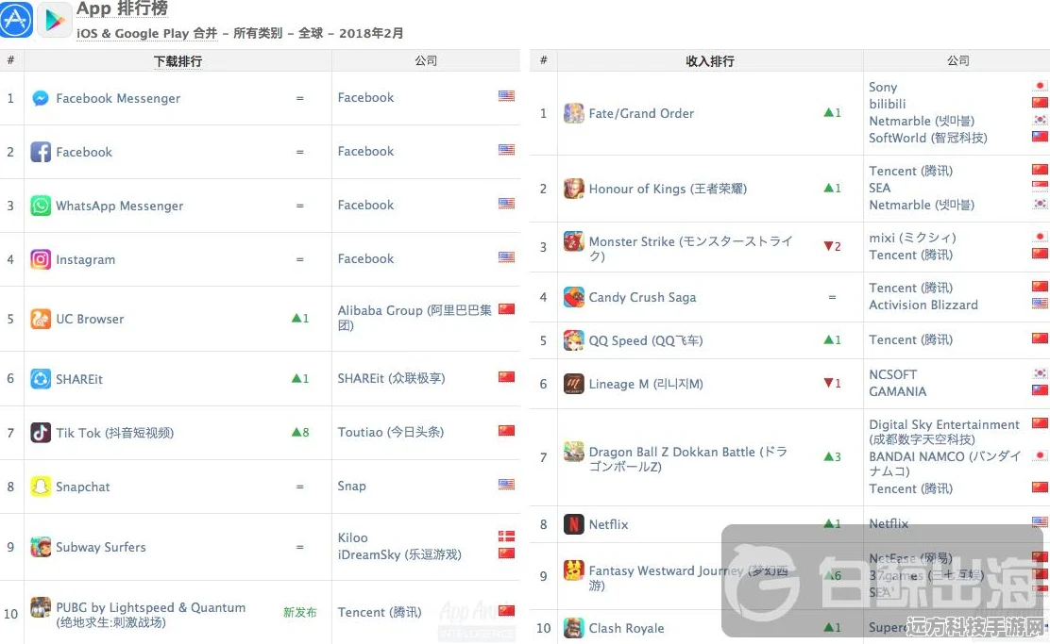Image resolution: width=1050 pixels, height=644 pixels.
Task: Click the iDreamSky (乐逗游戏) company name
Action: point(399,554)
